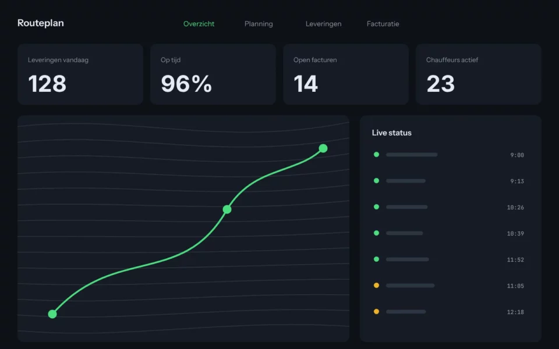559x349 pixels.
Task: Select the Op tijd 96% card
Action: tap(213, 74)
